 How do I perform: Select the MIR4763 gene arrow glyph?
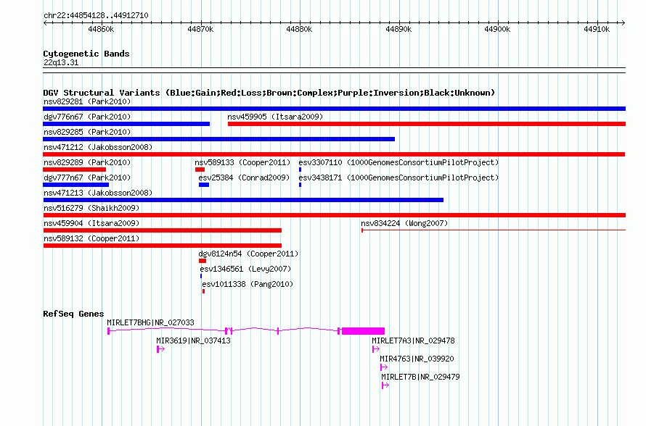383,367
